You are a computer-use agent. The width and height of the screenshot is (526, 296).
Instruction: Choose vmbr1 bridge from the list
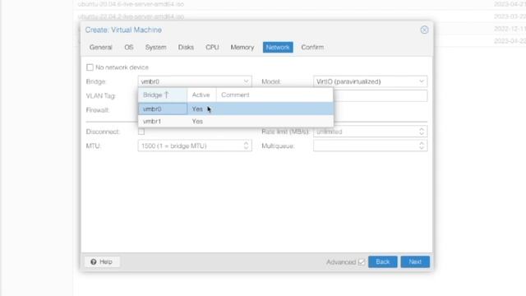(x=236, y=122)
